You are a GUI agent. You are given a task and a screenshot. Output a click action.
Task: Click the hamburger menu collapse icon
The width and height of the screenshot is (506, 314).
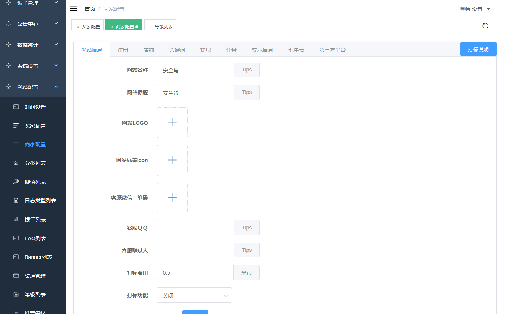click(73, 9)
